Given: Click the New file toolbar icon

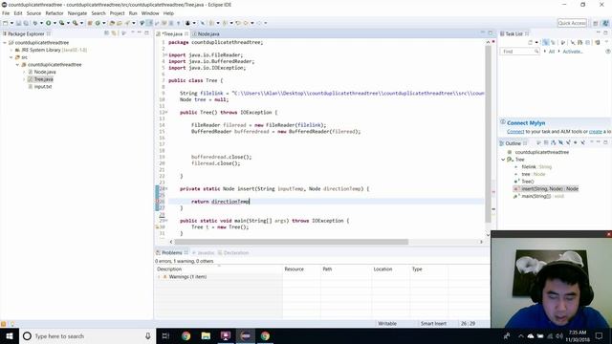Looking at the screenshot, I should pyautogui.click(x=6, y=23).
